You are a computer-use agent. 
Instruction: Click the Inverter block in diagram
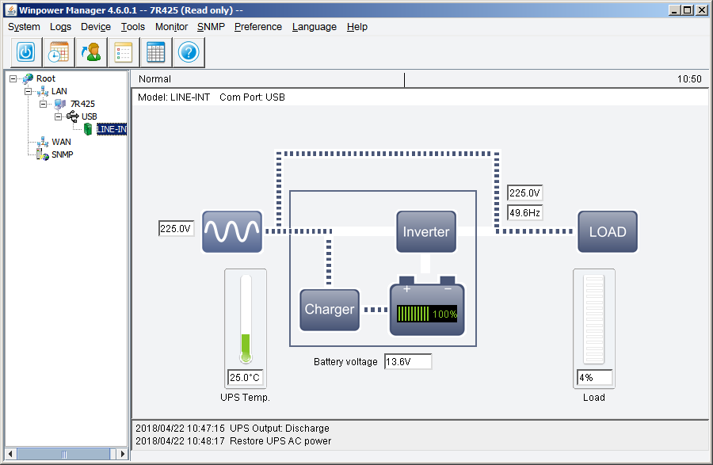click(x=426, y=231)
